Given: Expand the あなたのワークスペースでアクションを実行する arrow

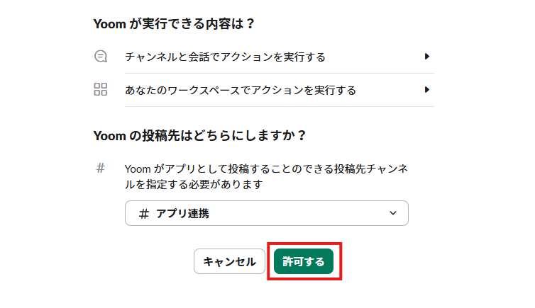Looking at the screenshot, I should pyautogui.click(x=427, y=90).
